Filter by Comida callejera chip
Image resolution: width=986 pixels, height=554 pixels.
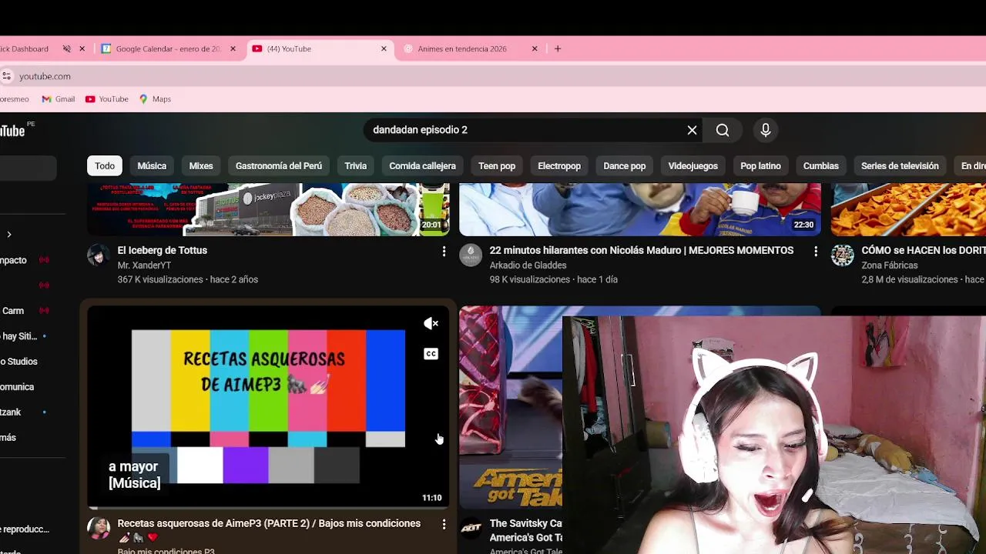(x=422, y=166)
